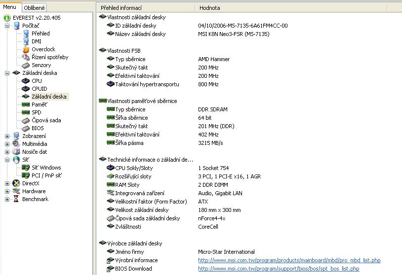The height and width of the screenshot is (275, 402).
Task: Collapse the Základní deska tree node
Action: [x=7, y=73]
